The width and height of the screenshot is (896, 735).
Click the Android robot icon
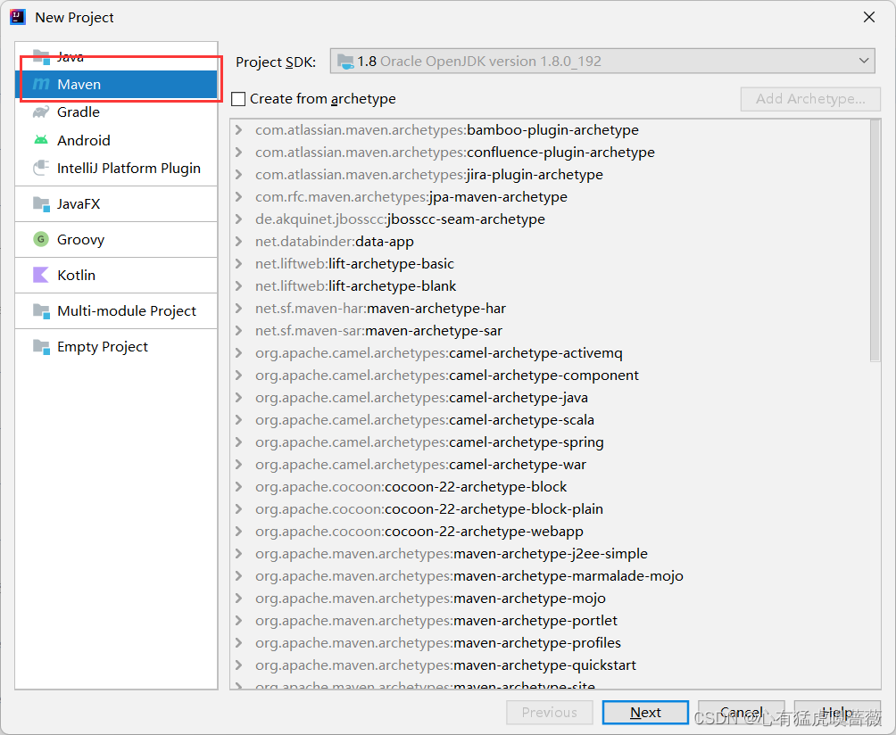(41, 140)
